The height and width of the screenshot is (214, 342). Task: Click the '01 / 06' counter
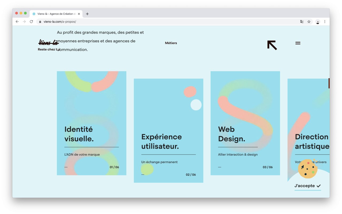114,167
